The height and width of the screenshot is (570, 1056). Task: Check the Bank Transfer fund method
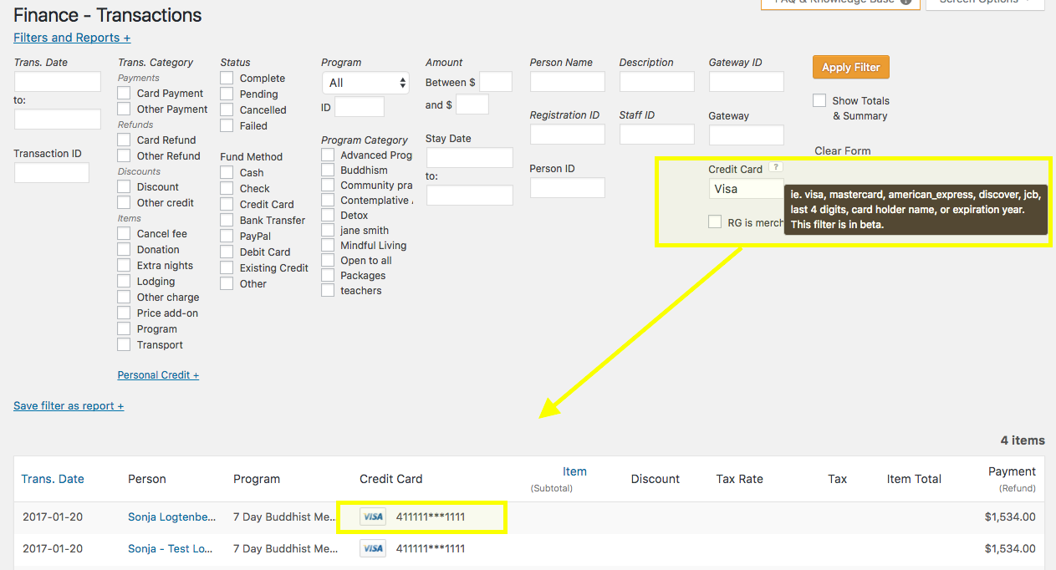[x=227, y=220]
